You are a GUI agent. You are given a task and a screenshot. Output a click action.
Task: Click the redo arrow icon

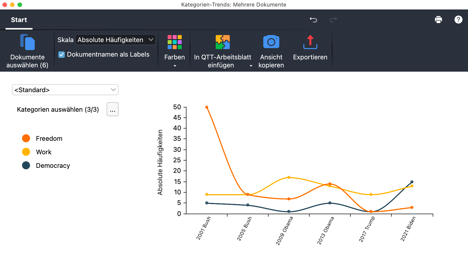tap(333, 20)
